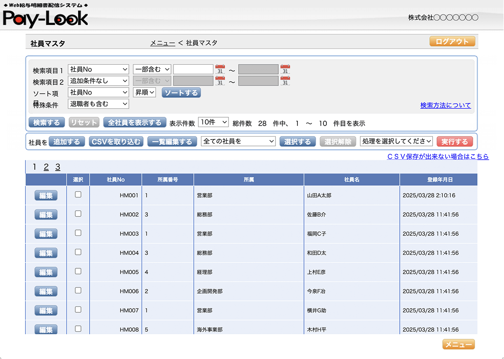504x359 pixels.
Task: Open calendar for search item 2 start date
Action: point(220,81)
